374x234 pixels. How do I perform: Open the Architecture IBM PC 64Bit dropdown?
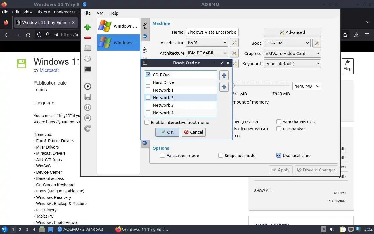click(207, 53)
